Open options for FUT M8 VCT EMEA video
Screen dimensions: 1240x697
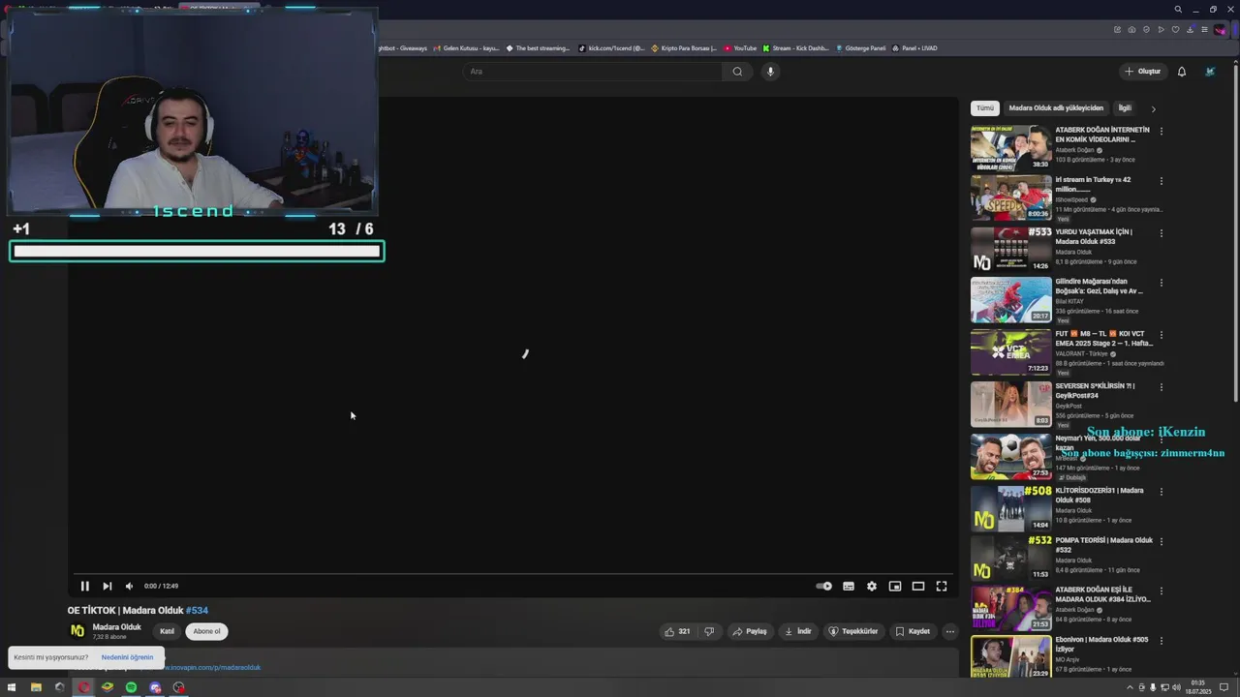pyautogui.click(x=1162, y=335)
